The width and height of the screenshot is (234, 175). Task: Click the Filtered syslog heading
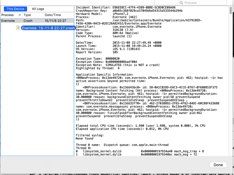[x=90, y=135]
